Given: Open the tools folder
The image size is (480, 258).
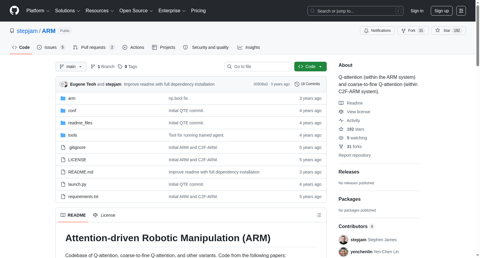Looking at the screenshot, I should tap(73, 135).
